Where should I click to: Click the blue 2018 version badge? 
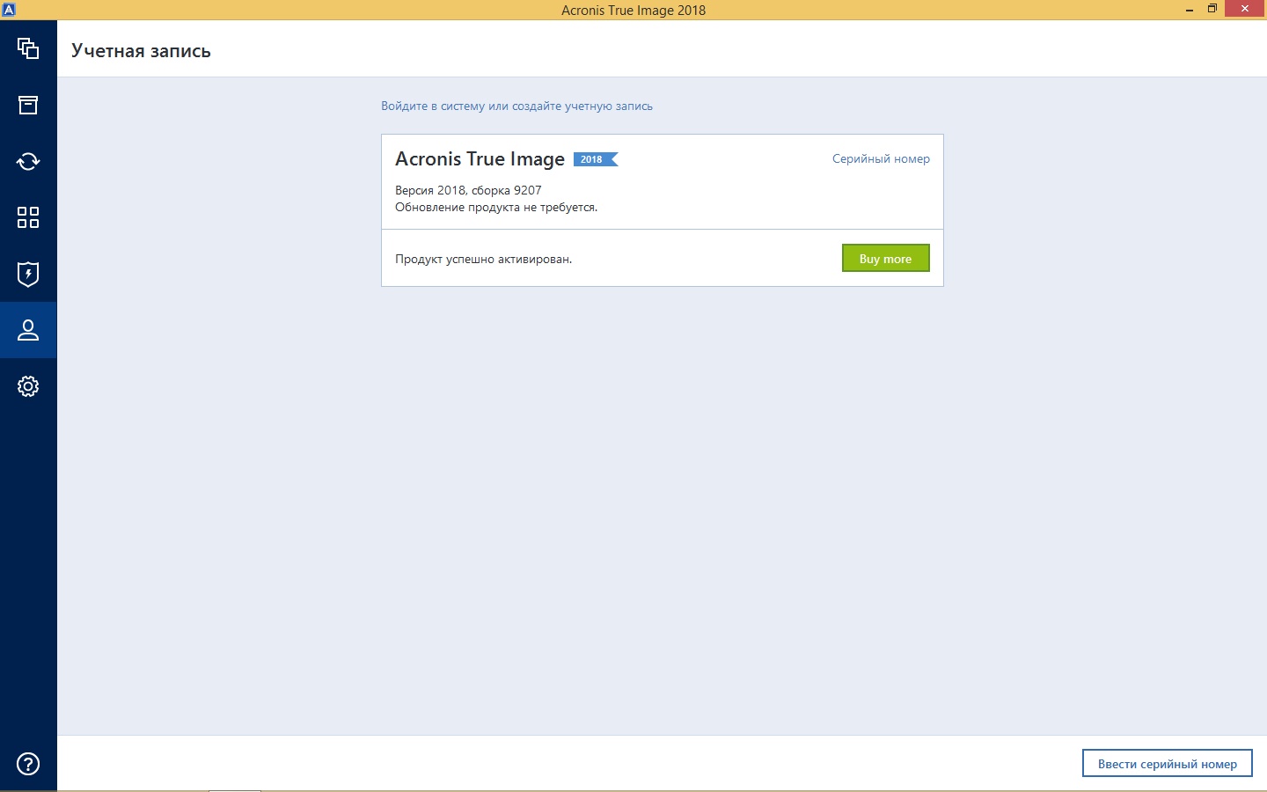(596, 159)
